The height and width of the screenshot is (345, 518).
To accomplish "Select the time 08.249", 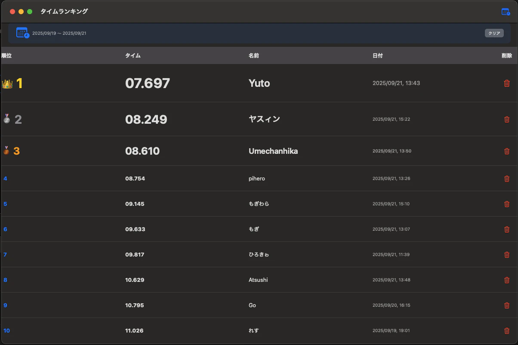I will (146, 119).
